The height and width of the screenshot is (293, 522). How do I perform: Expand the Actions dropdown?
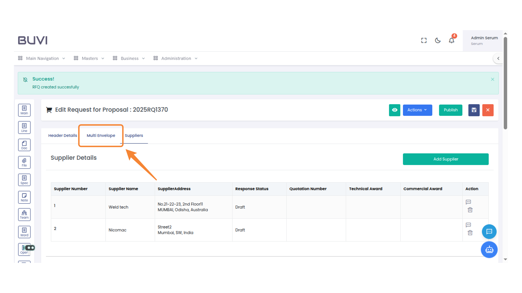point(417,110)
